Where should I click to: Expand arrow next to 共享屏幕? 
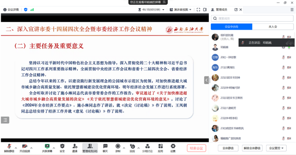point(54,148)
